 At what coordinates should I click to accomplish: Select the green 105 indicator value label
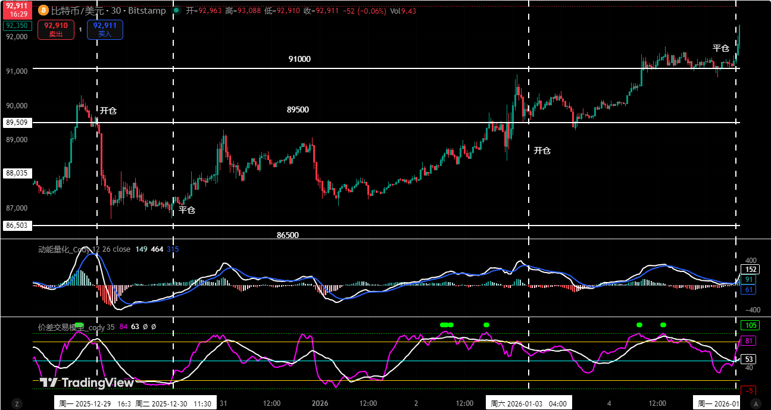click(749, 325)
